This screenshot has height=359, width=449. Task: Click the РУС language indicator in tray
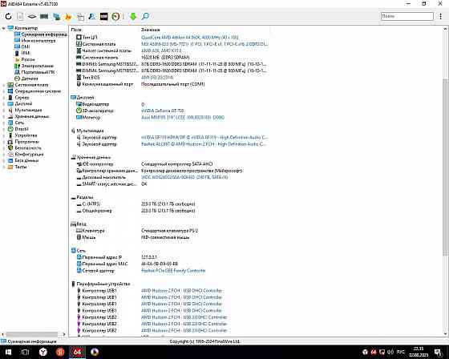[x=401, y=352]
